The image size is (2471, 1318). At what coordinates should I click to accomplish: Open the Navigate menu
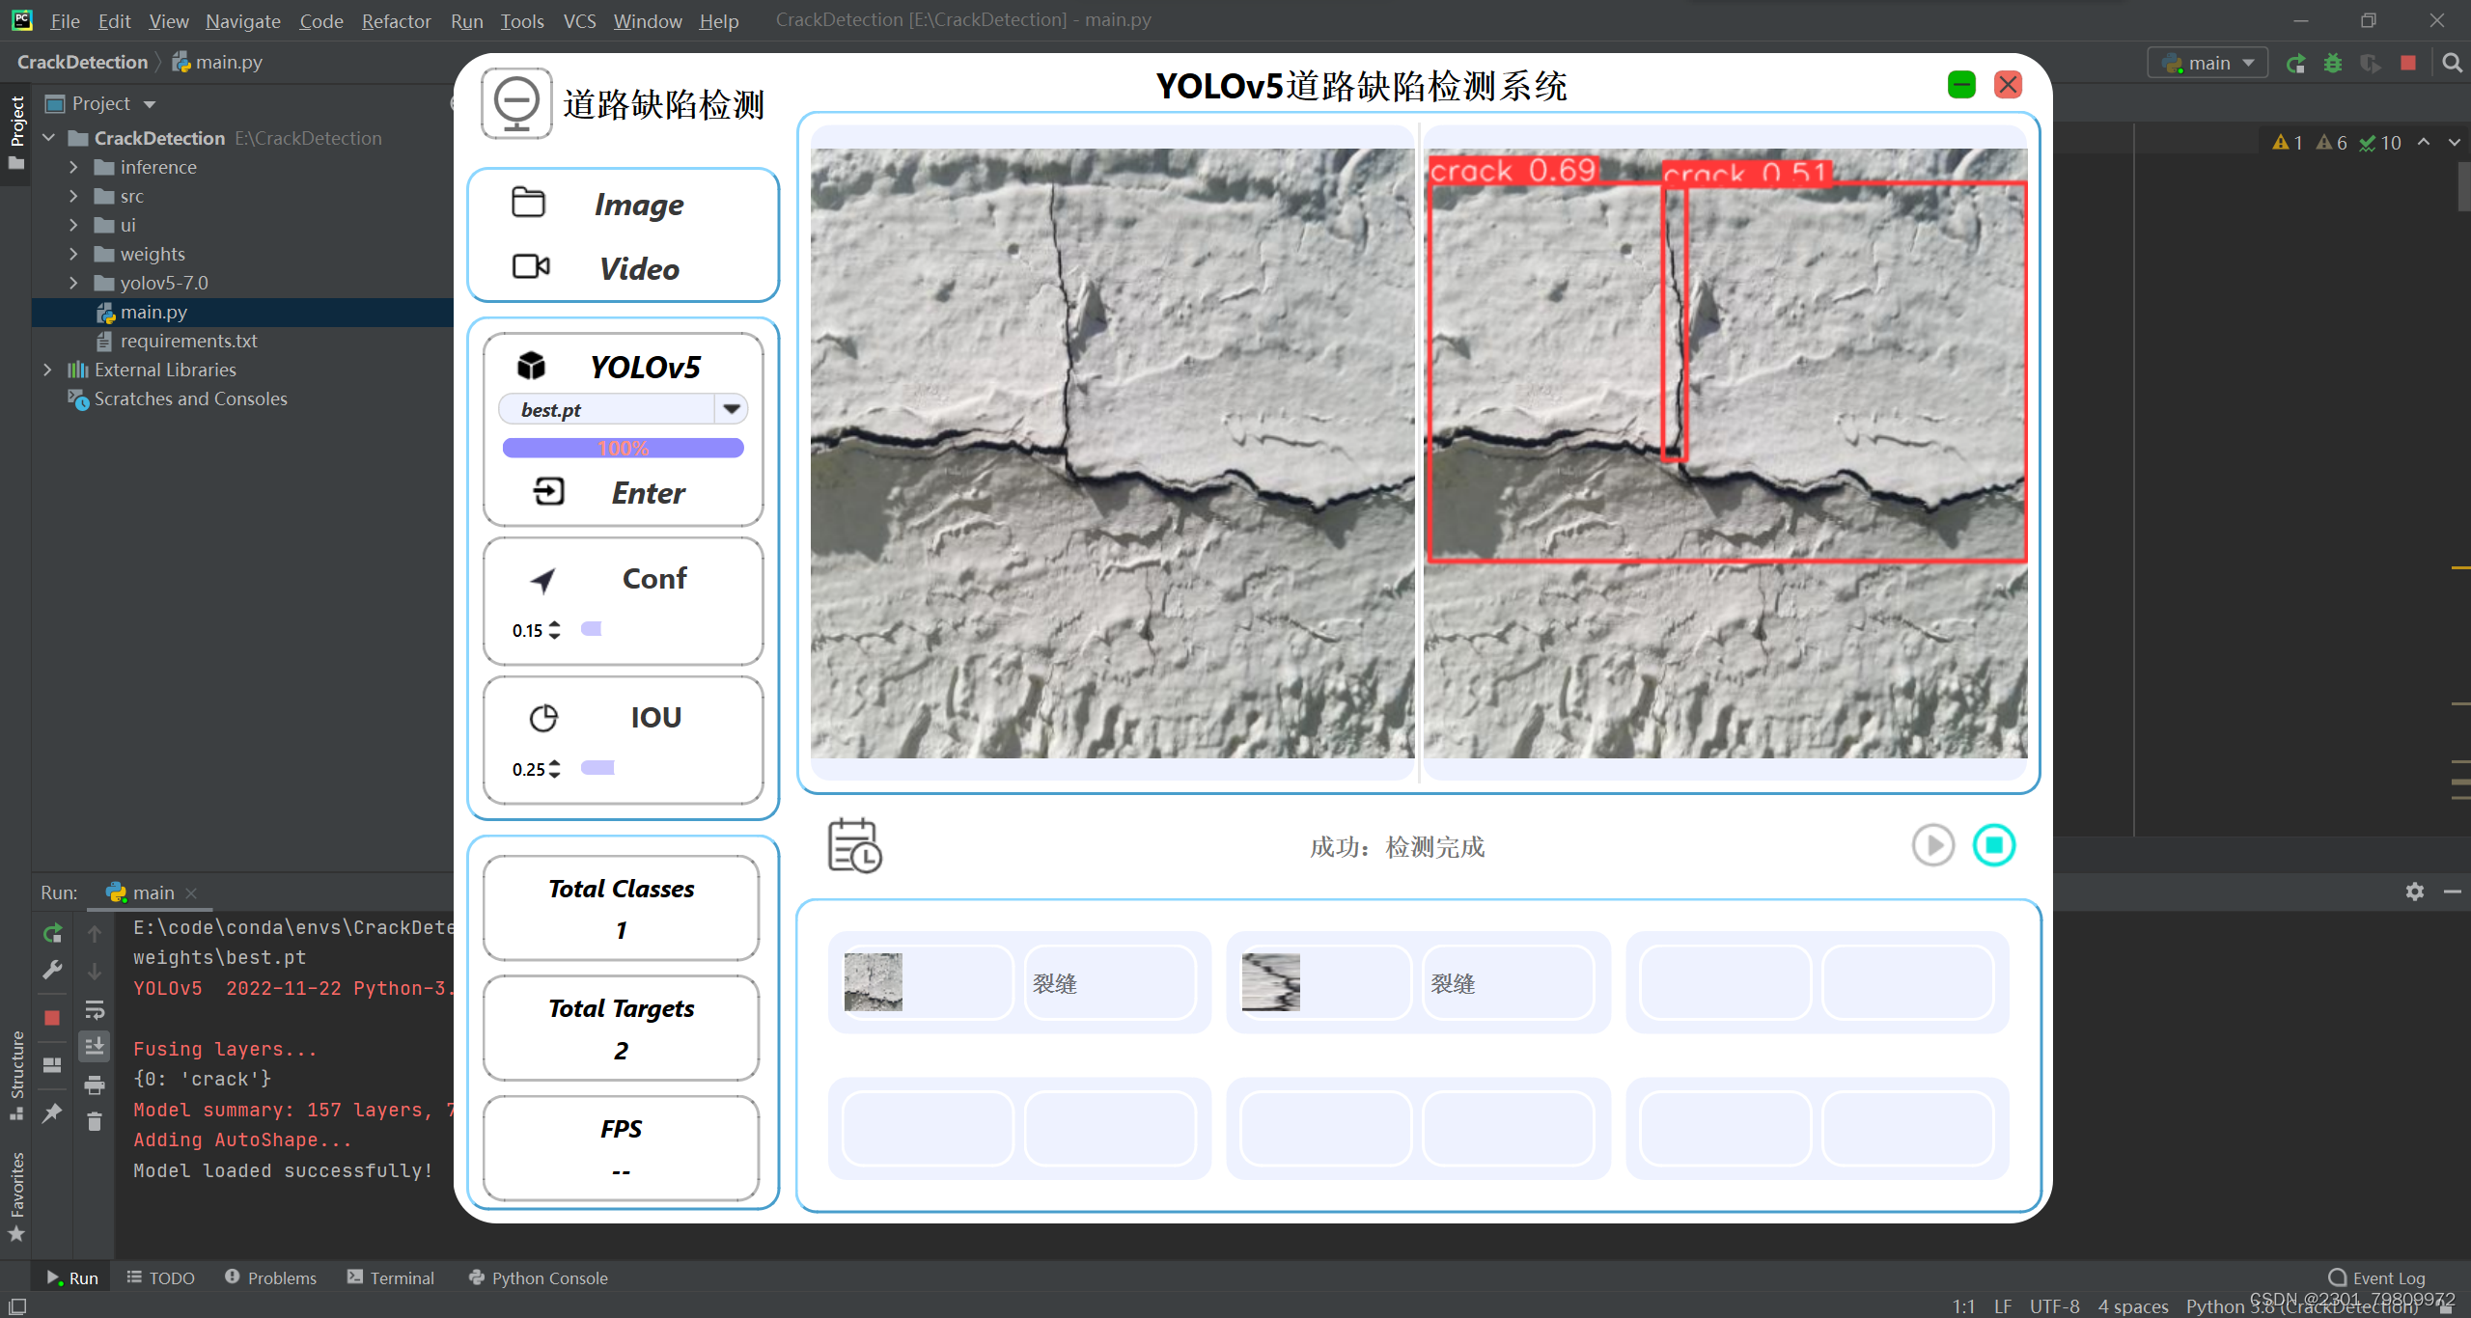click(242, 20)
